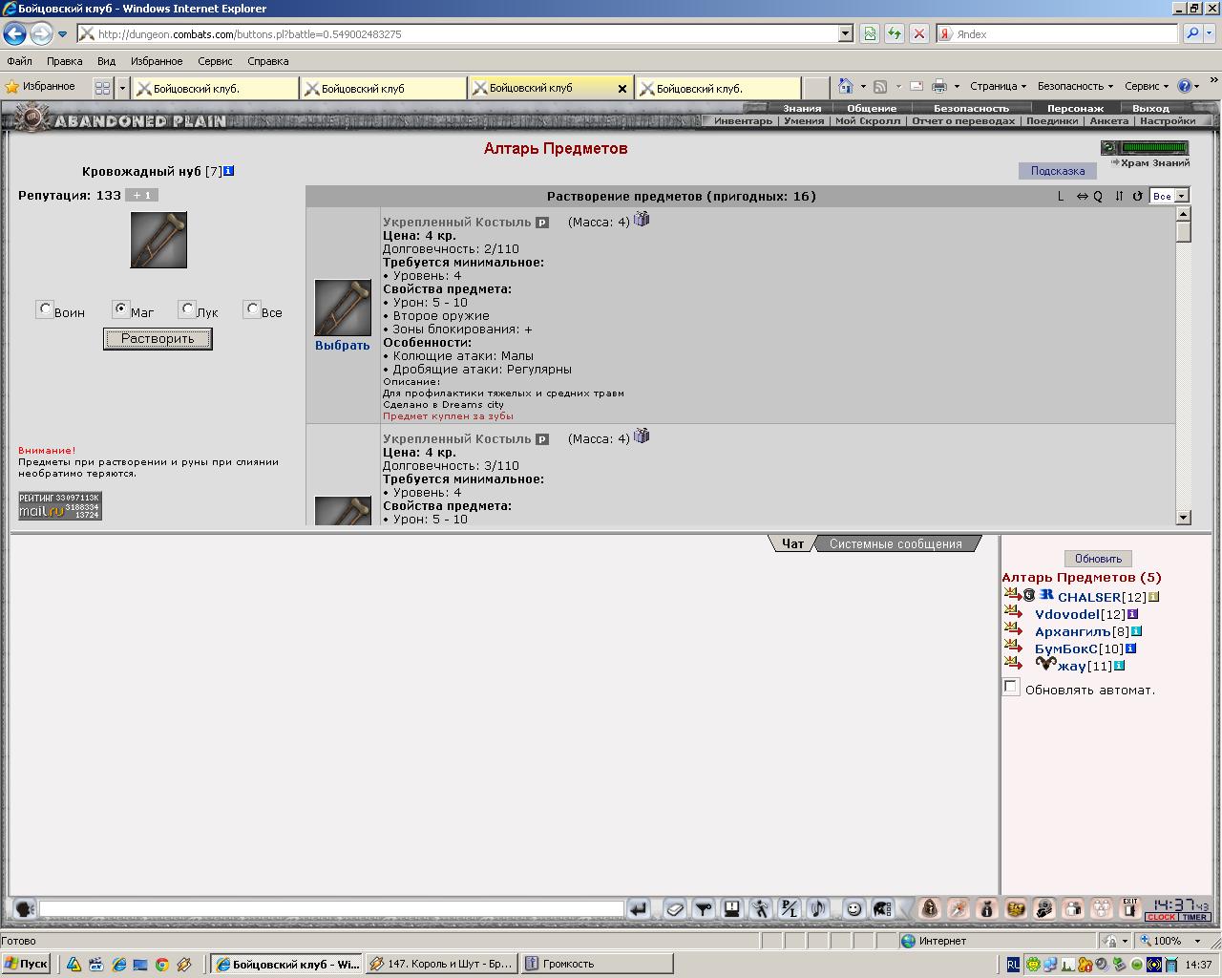The height and width of the screenshot is (978, 1222).
Task: Click the gift box icon on first Укрепленный Костыль
Action: click(x=642, y=219)
